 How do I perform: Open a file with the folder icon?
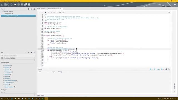pyautogui.click(x=15, y=4)
